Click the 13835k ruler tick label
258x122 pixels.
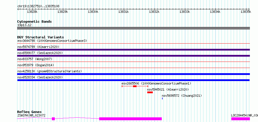pos(246,12)
